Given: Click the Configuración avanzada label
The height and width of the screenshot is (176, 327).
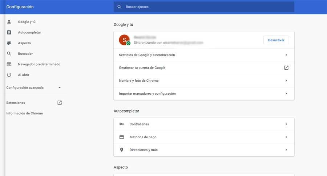Looking at the screenshot, I should [x=25, y=88].
